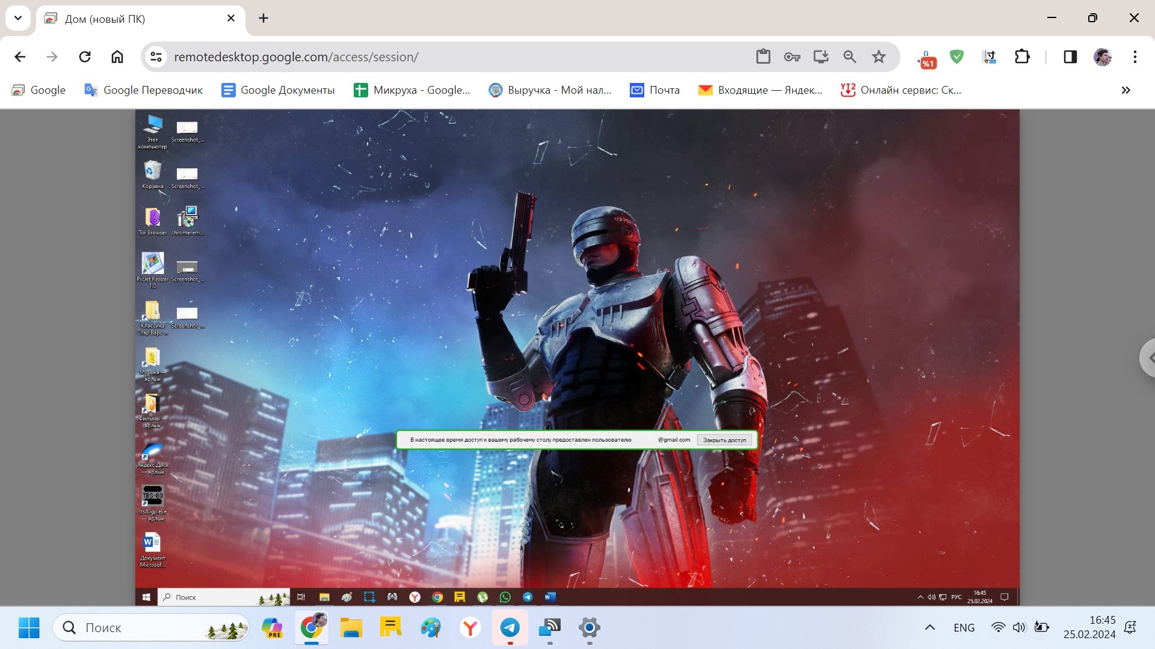Click the remote taskbar Поиск search box

pos(224,597)
